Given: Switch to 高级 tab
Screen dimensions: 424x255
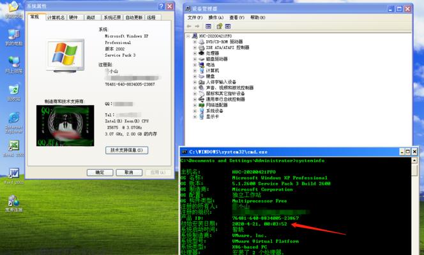Looking at the screenshot, I should pyautogui.click(x=91, y=18).
